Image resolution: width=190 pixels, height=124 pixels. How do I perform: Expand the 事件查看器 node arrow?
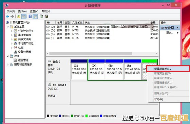point(12,35)
